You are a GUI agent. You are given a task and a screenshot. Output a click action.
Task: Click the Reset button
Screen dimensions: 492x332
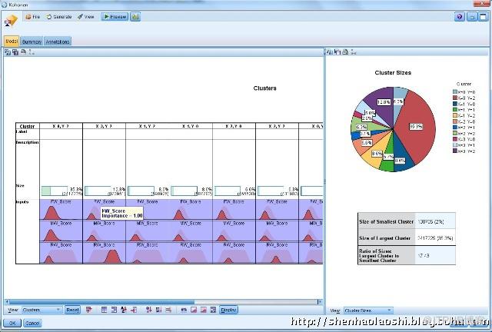72,310
